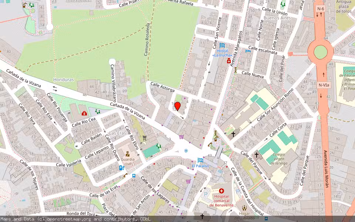Select the 'Calle Corta' street label

(278, 129)
